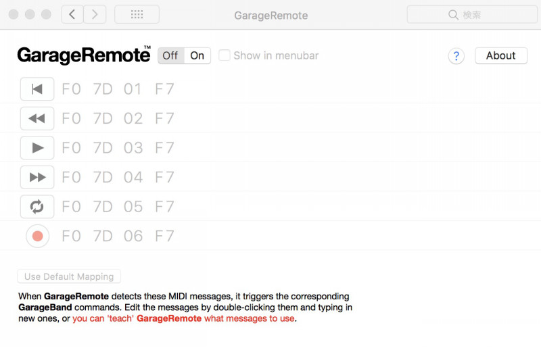Screen dimensions: 541x348
Task: Select F0 7D 03 F7 play message
Action: [x=118, y=148]
